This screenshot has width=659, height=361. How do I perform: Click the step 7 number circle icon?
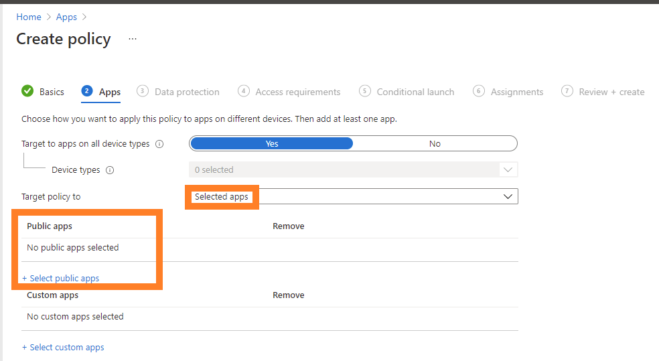[567, 91]
